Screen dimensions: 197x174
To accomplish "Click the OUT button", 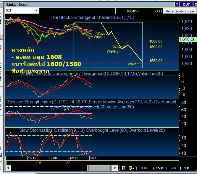I will [186, 4].
